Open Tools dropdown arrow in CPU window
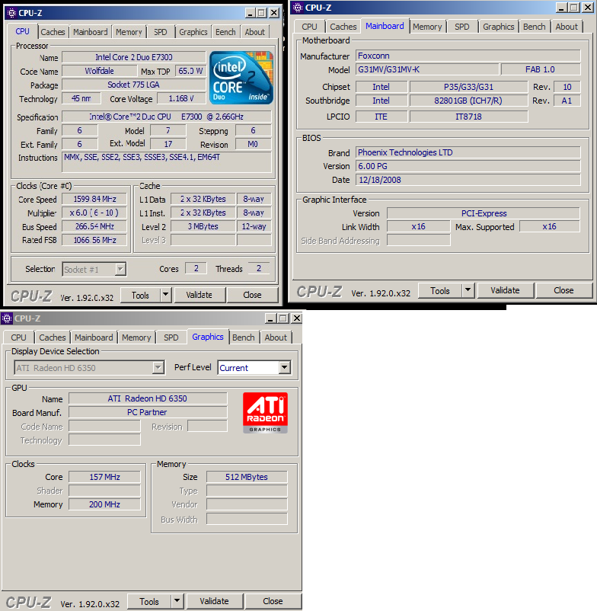This screenshot has width=597, height=611. click(166, 295)
